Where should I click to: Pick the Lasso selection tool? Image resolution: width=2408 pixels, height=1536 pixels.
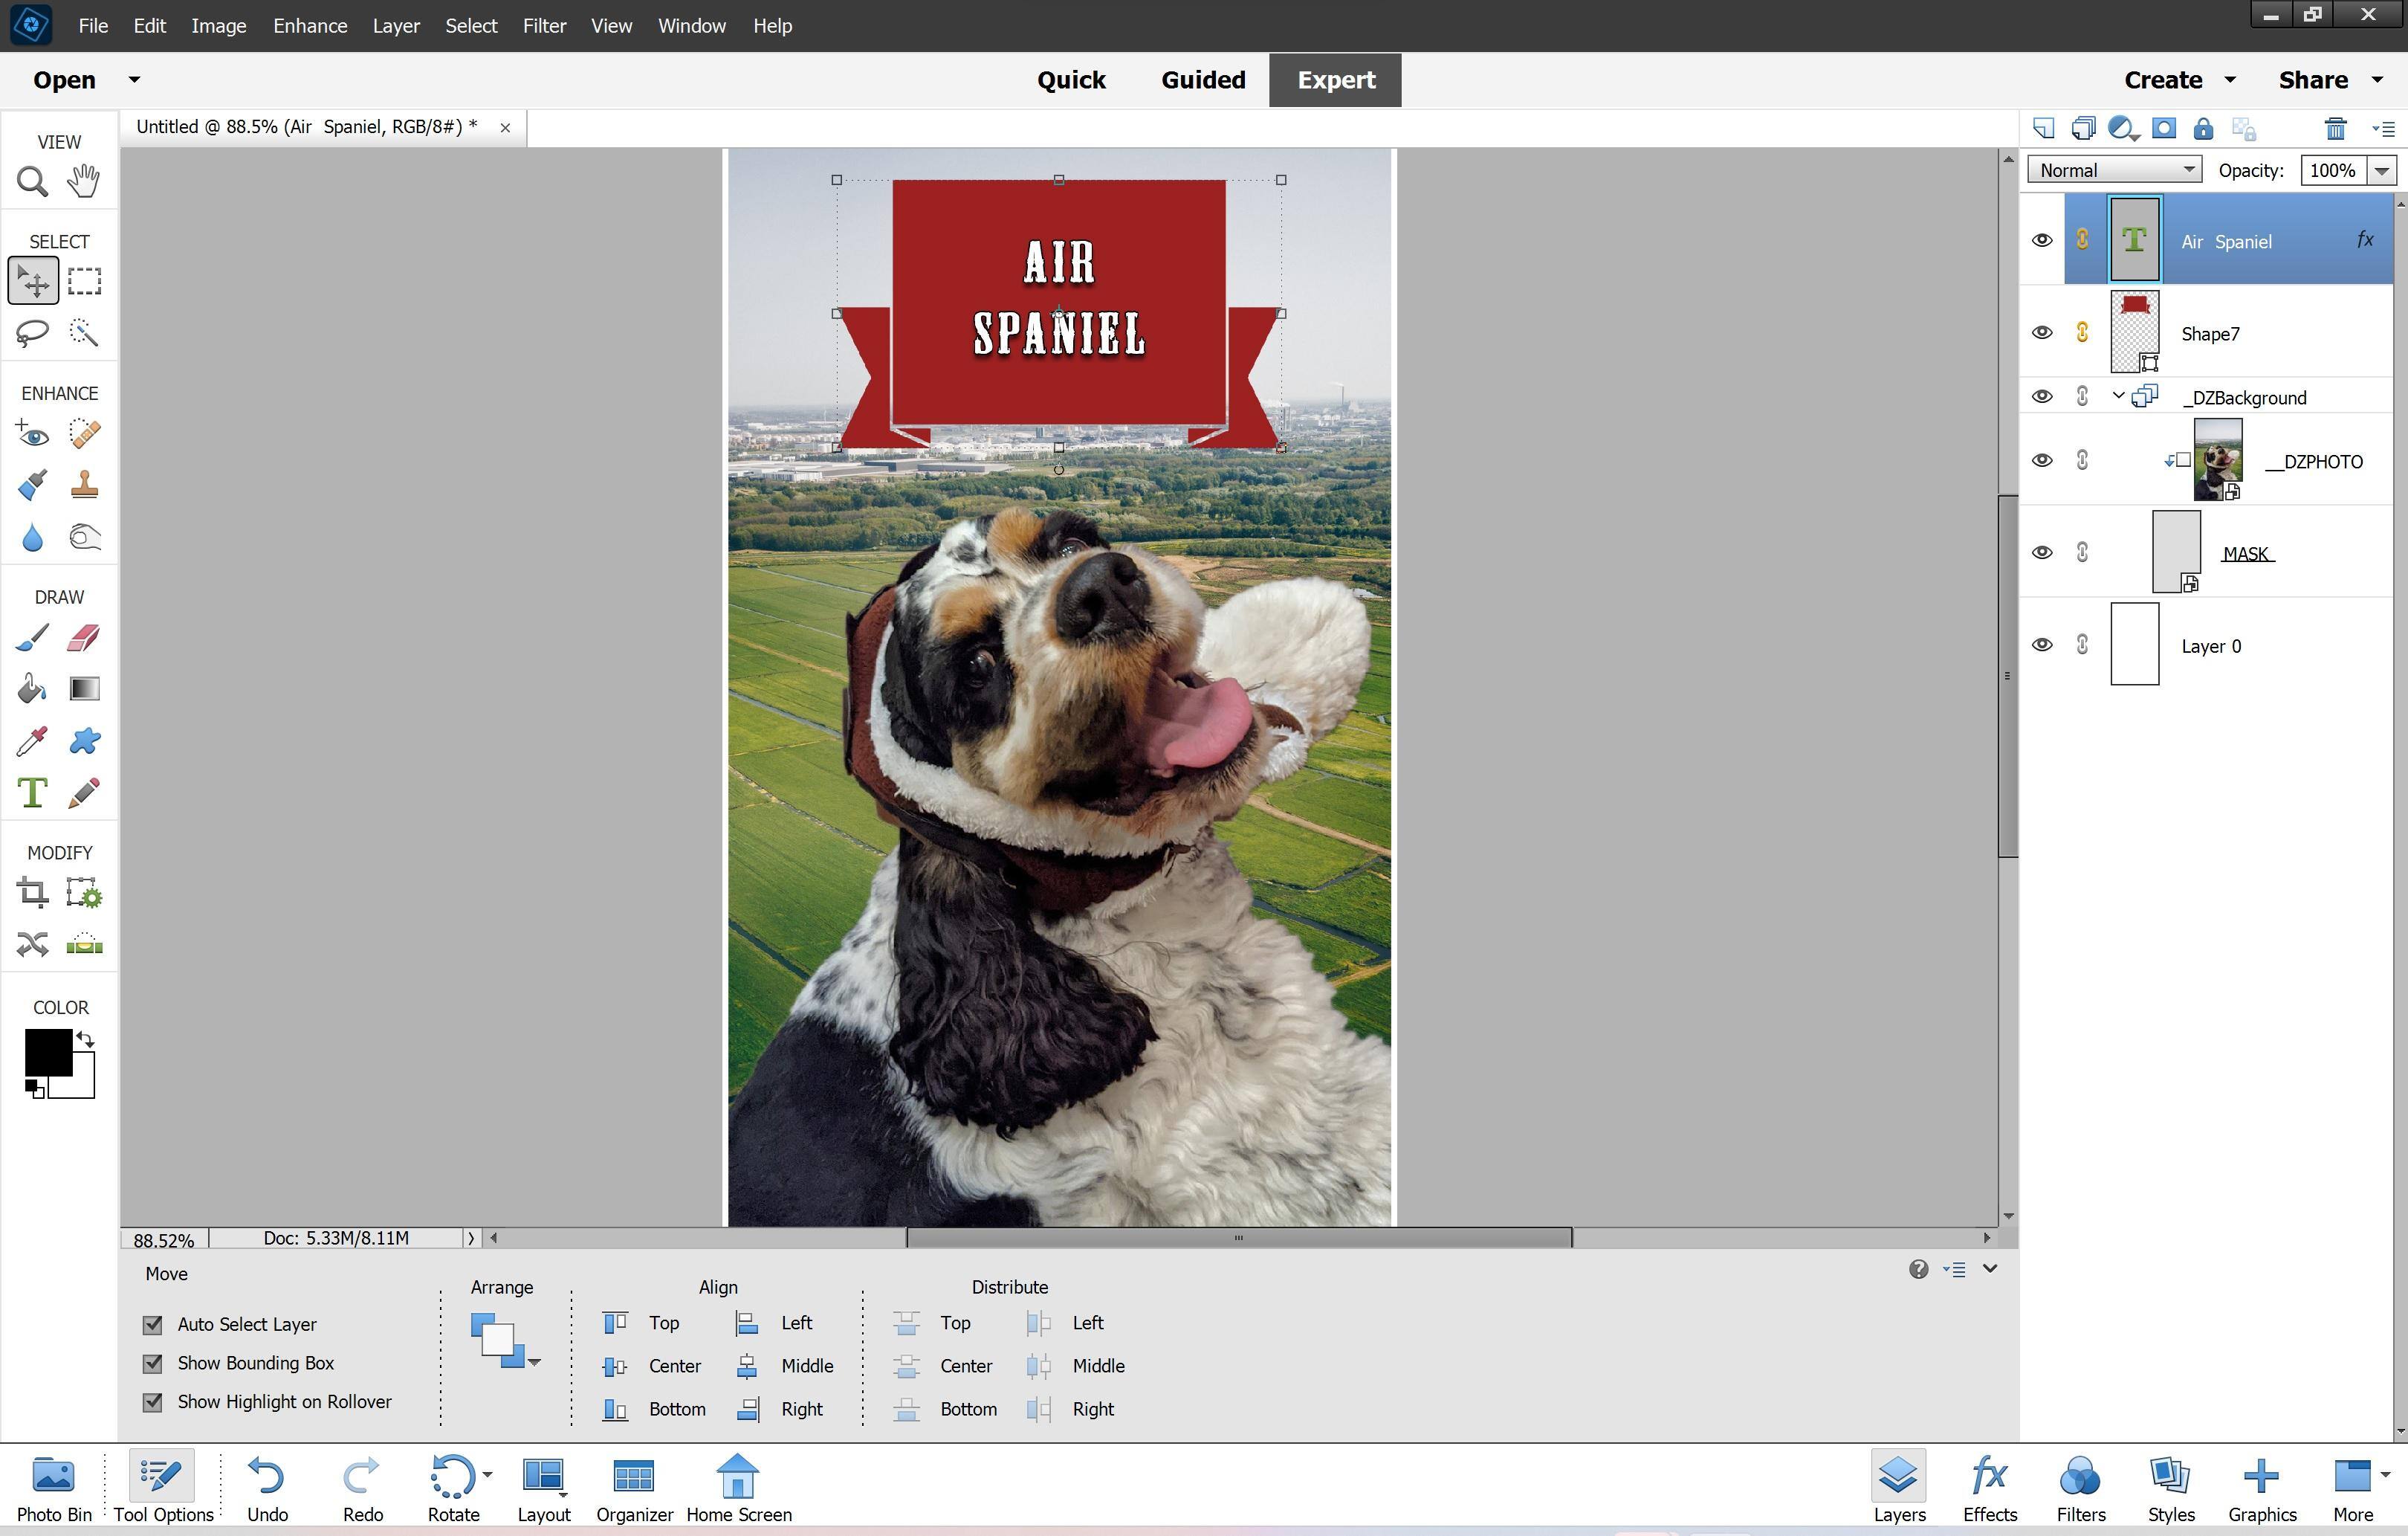pyautogui.click(x=32, y=332)
